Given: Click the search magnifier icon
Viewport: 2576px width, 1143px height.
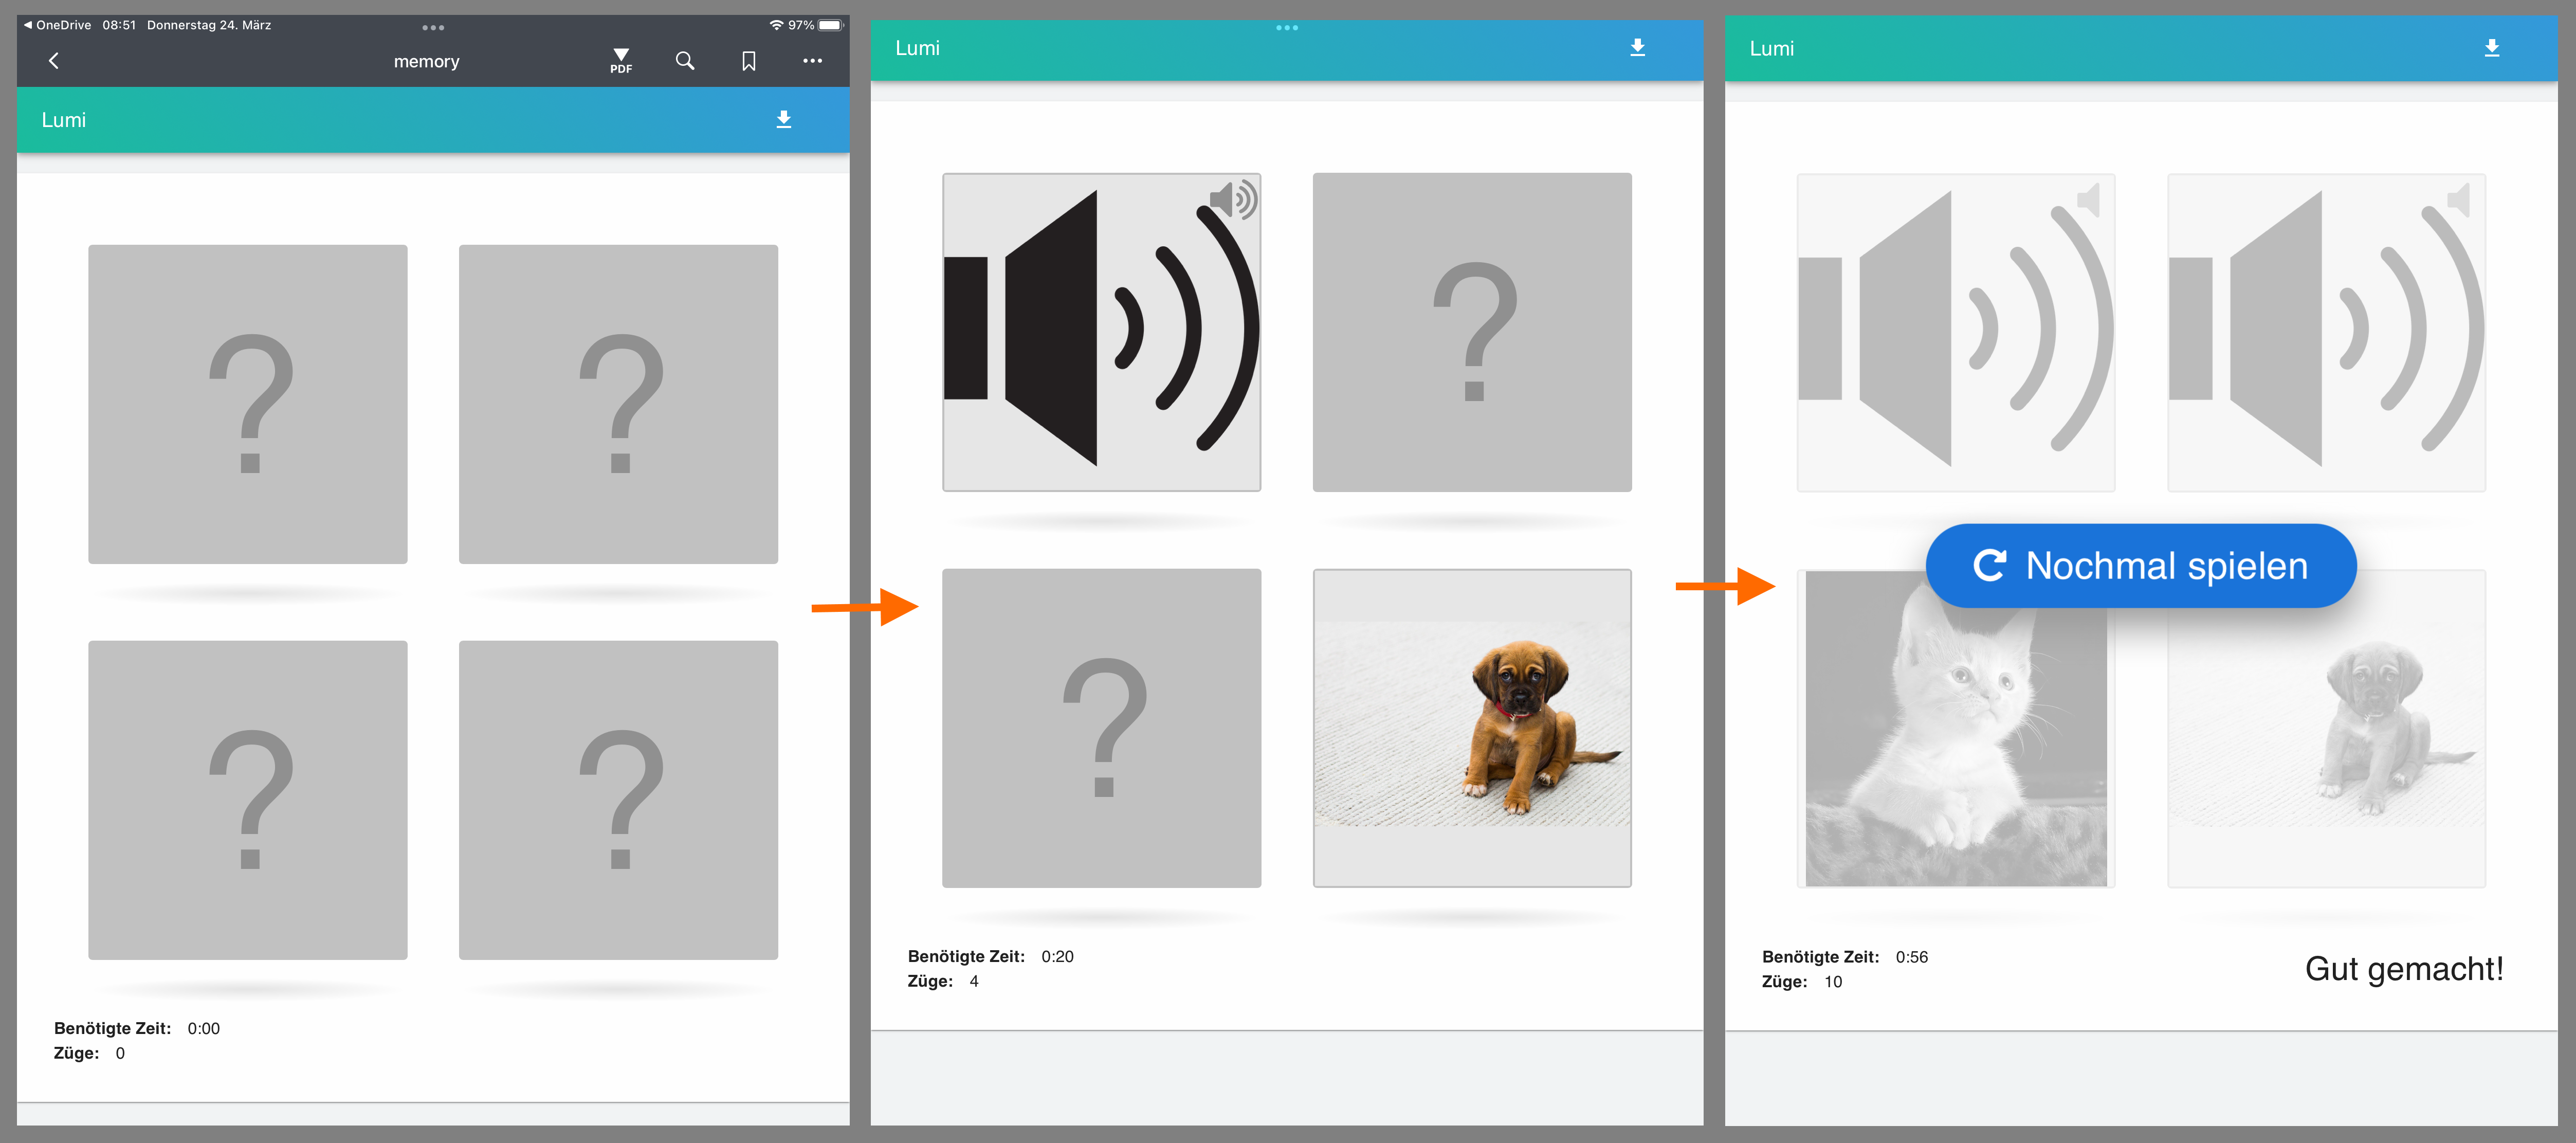Looking at the screenshot, I should (x=685, y=61).
